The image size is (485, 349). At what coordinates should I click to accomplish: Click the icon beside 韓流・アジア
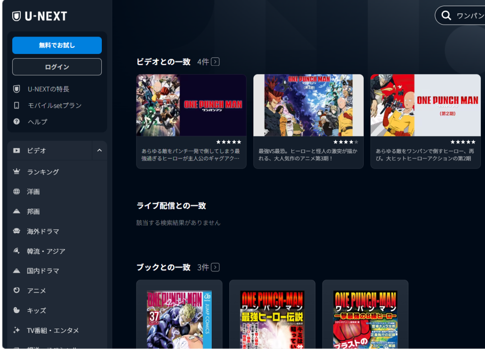pos(17,251)
